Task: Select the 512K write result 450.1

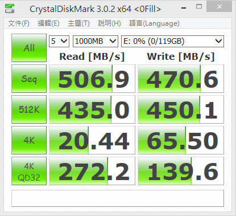Action: click(x=181, y=109)
